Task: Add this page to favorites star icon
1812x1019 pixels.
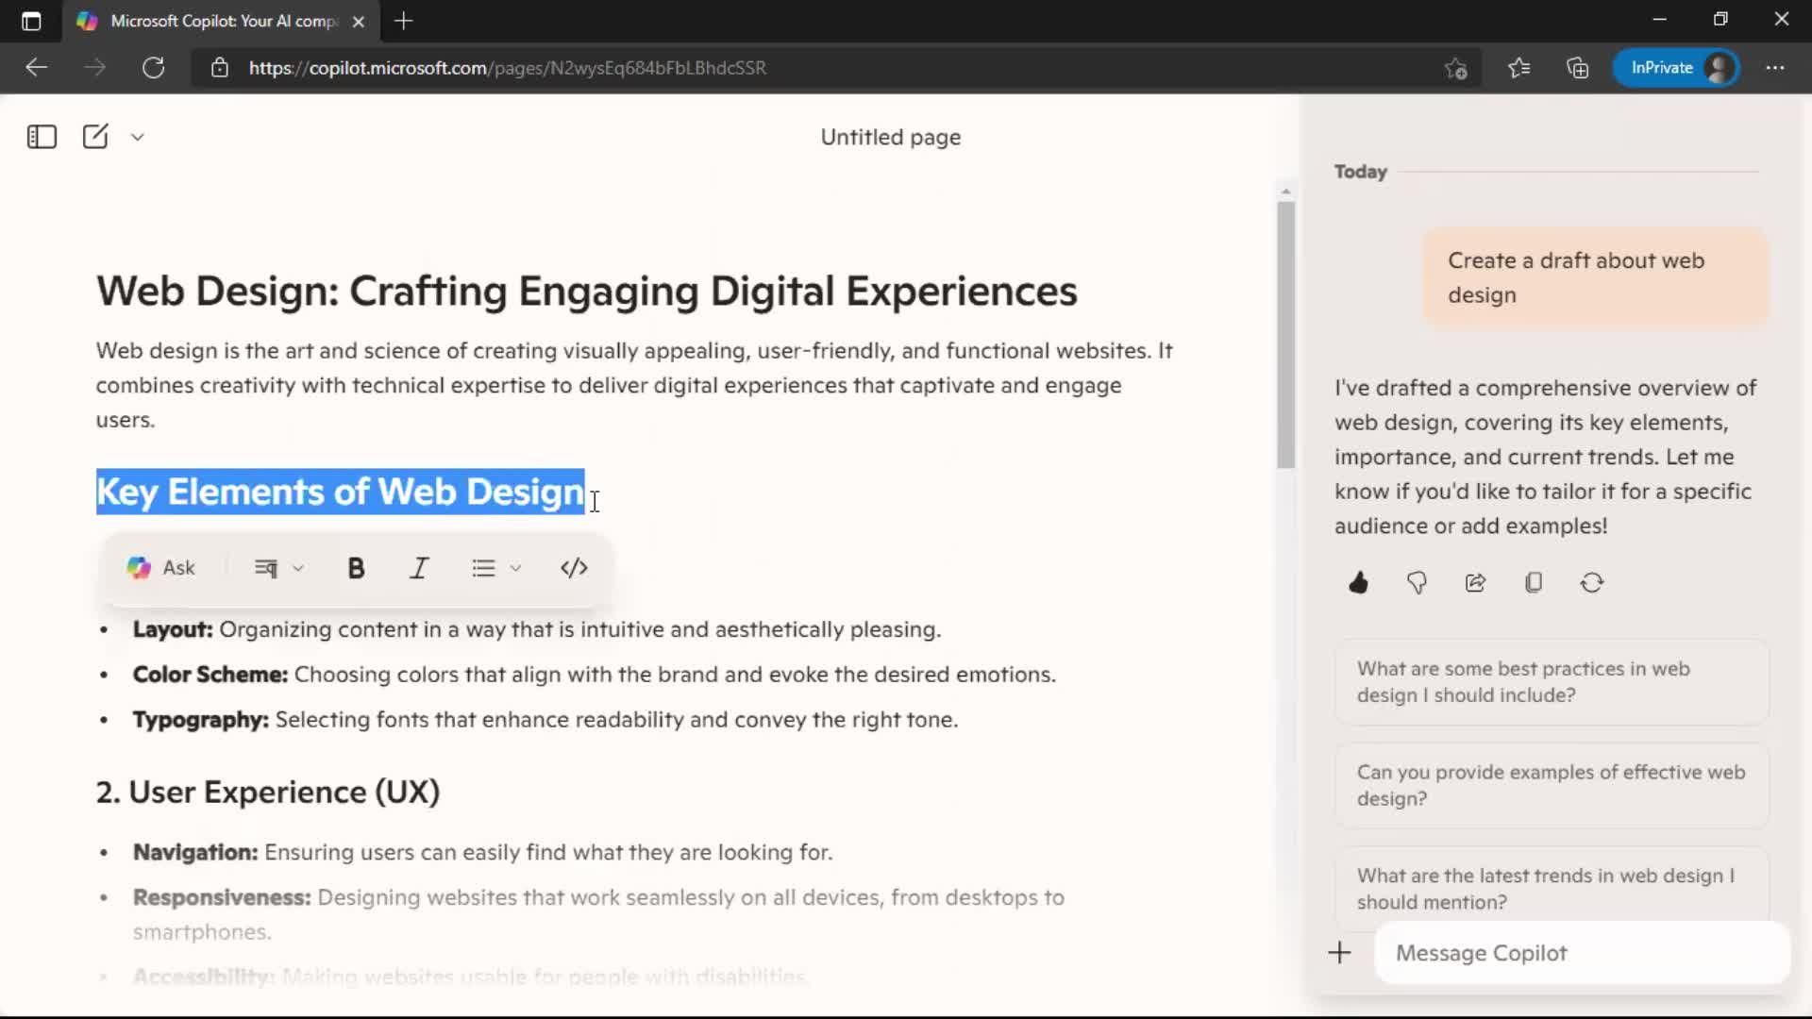Action: coord(1455,68)
